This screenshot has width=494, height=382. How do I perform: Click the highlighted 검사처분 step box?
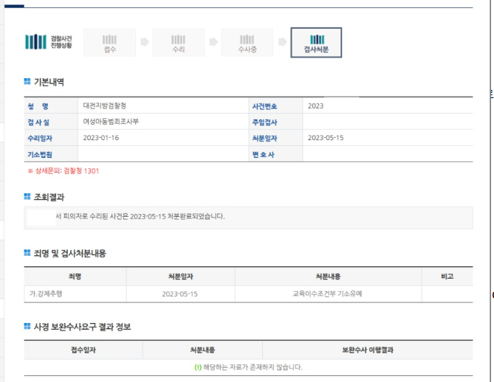(316, 43)
